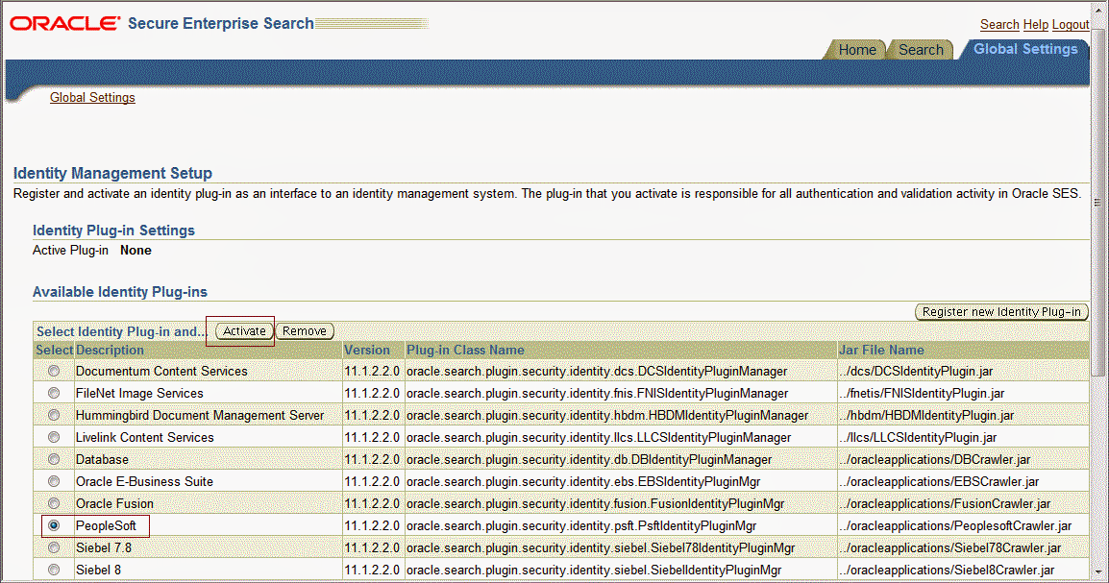Select the Siebel 8 radio button
The height and width of the screenshot is (583, 1109).
coord(54,570)
